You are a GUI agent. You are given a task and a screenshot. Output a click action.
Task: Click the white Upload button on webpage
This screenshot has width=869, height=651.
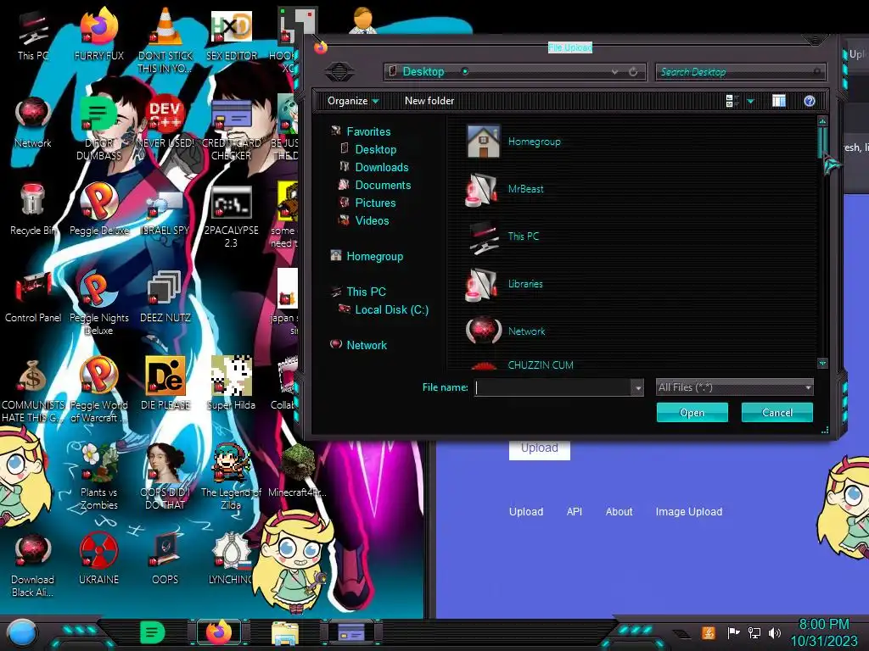pos(539,448)
